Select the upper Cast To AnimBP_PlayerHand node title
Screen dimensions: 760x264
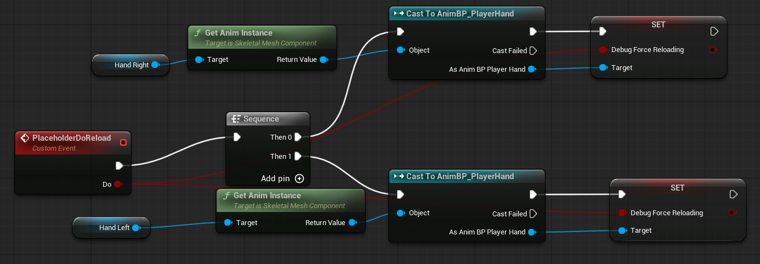click(460, 14)
